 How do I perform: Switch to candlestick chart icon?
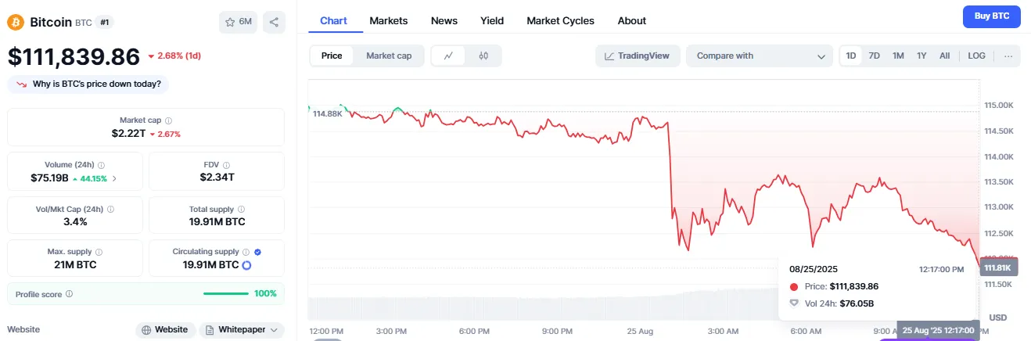pyautogui.click(x=483, y=56)
